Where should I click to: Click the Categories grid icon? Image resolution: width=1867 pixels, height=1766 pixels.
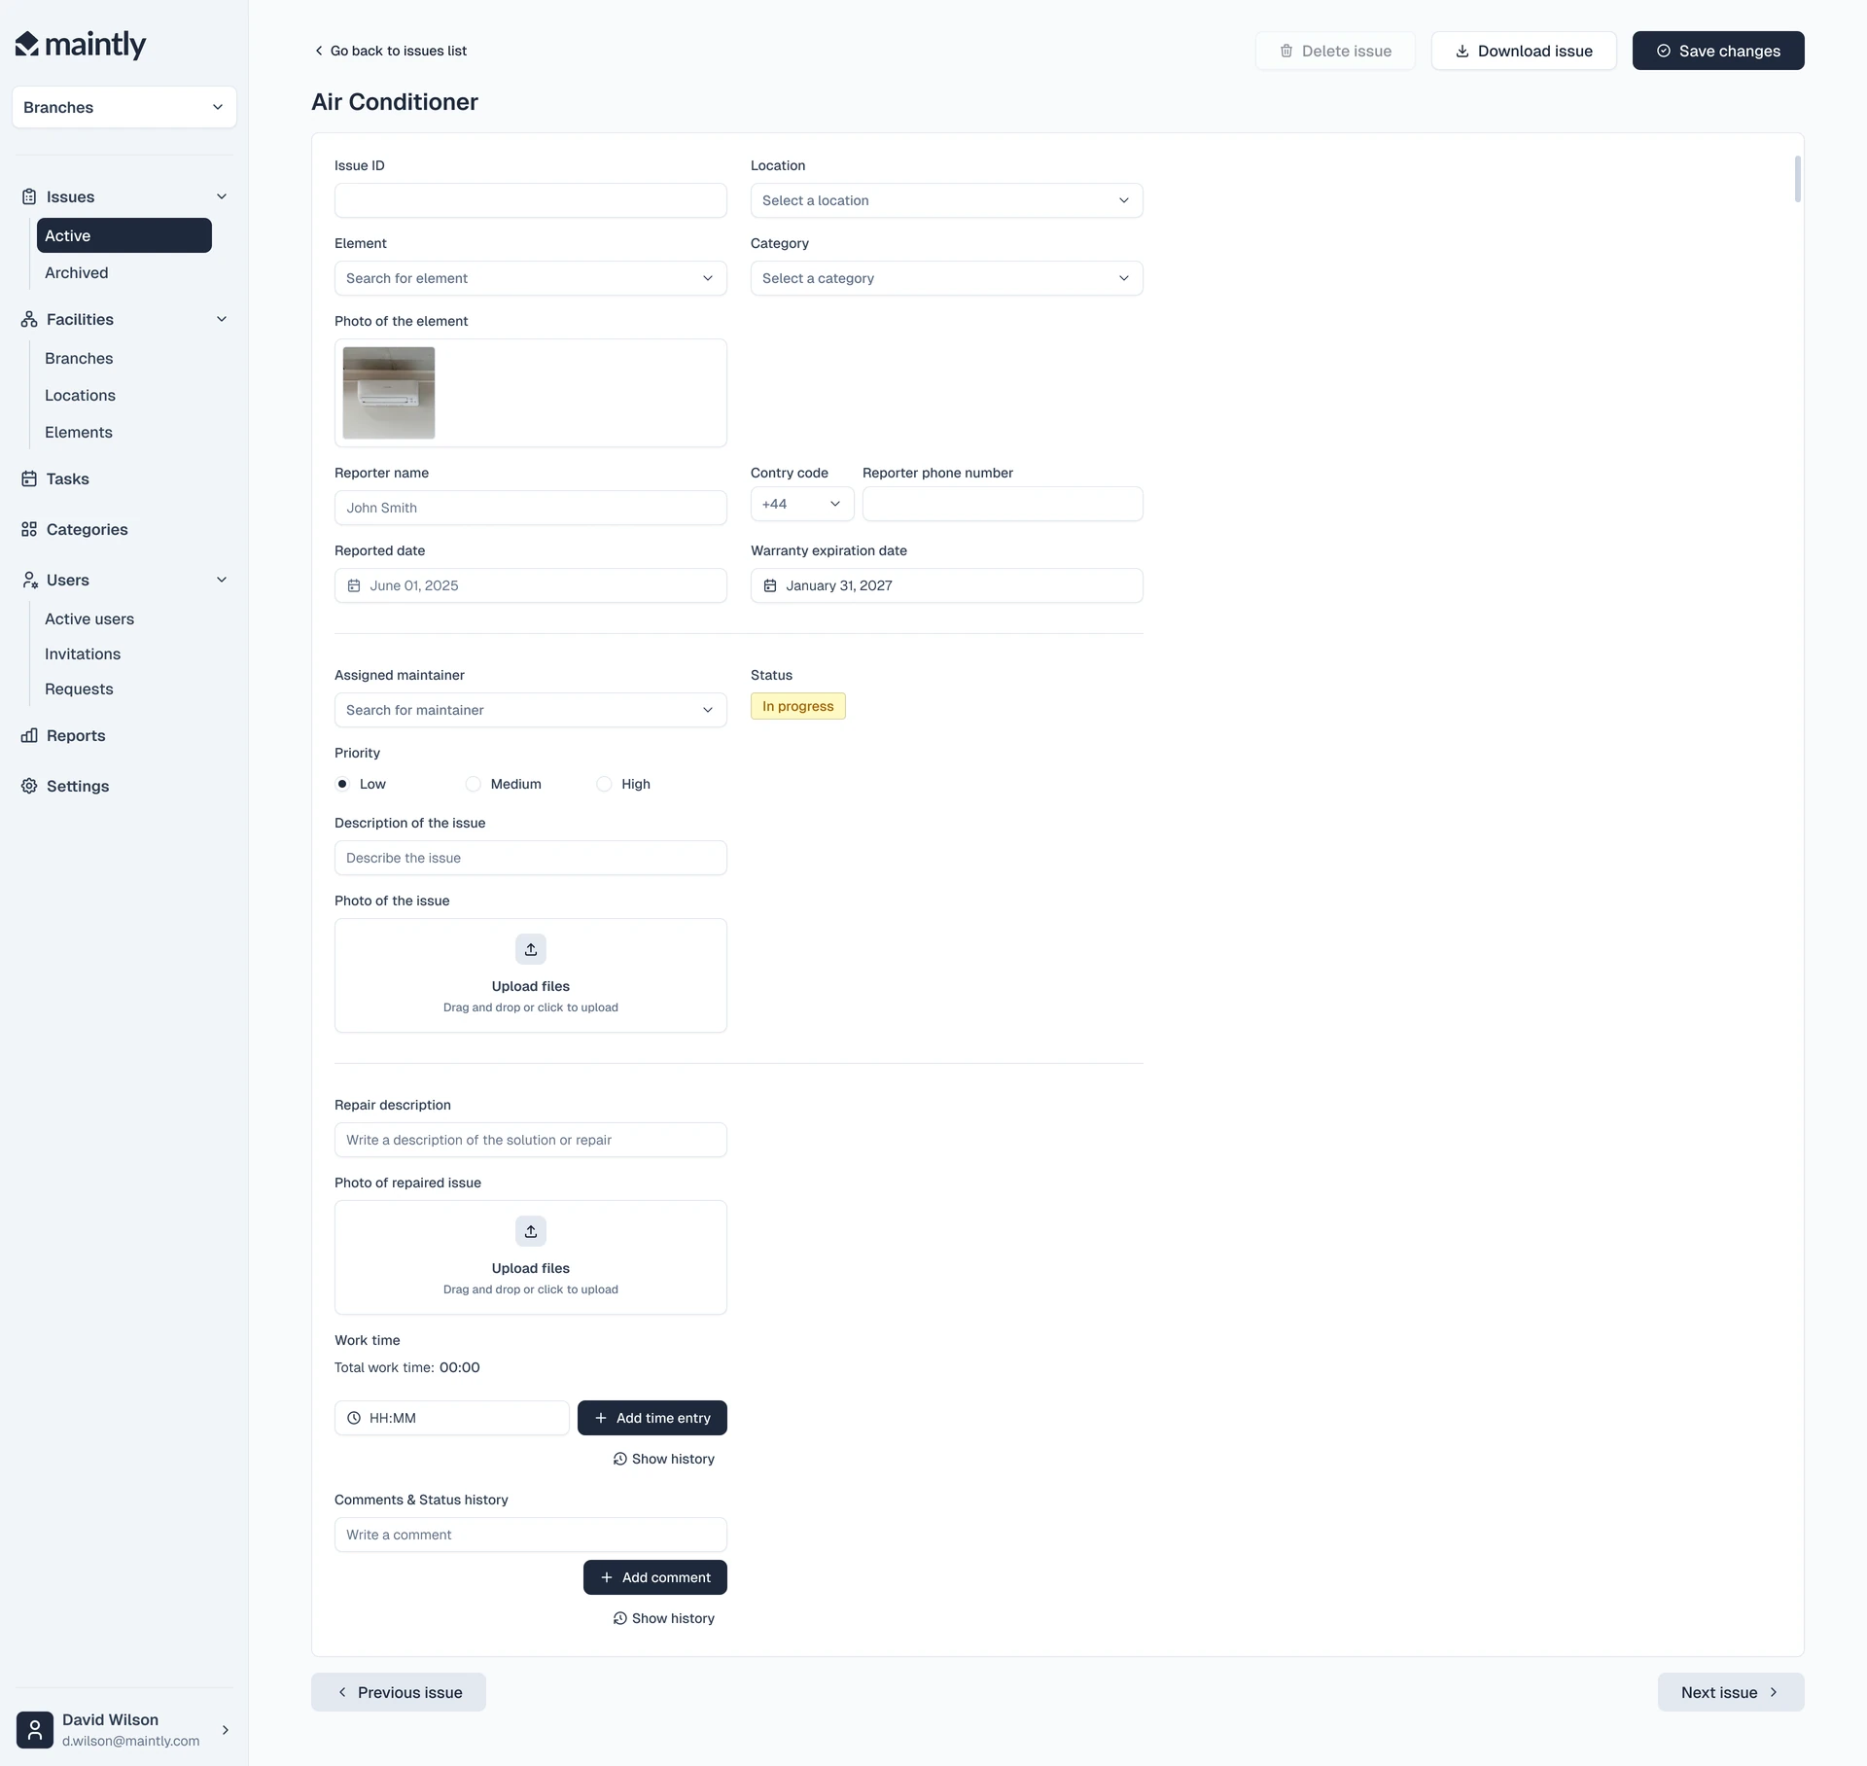click(29, 529)
